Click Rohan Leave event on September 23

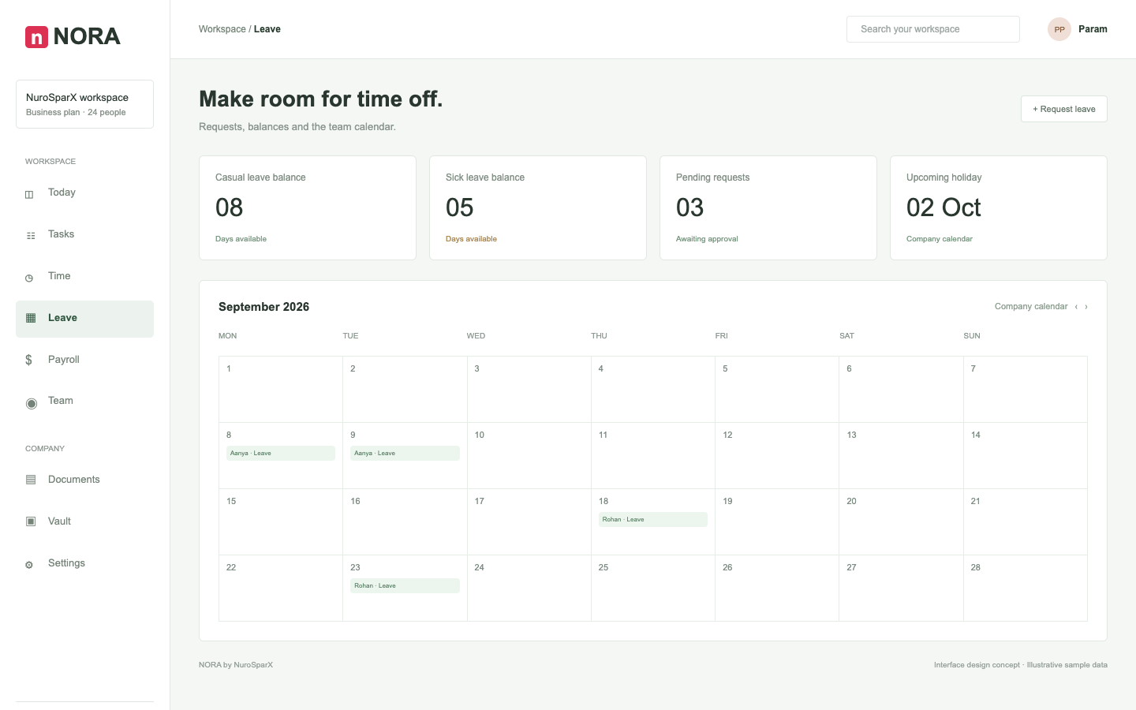(x=405, y=586)
